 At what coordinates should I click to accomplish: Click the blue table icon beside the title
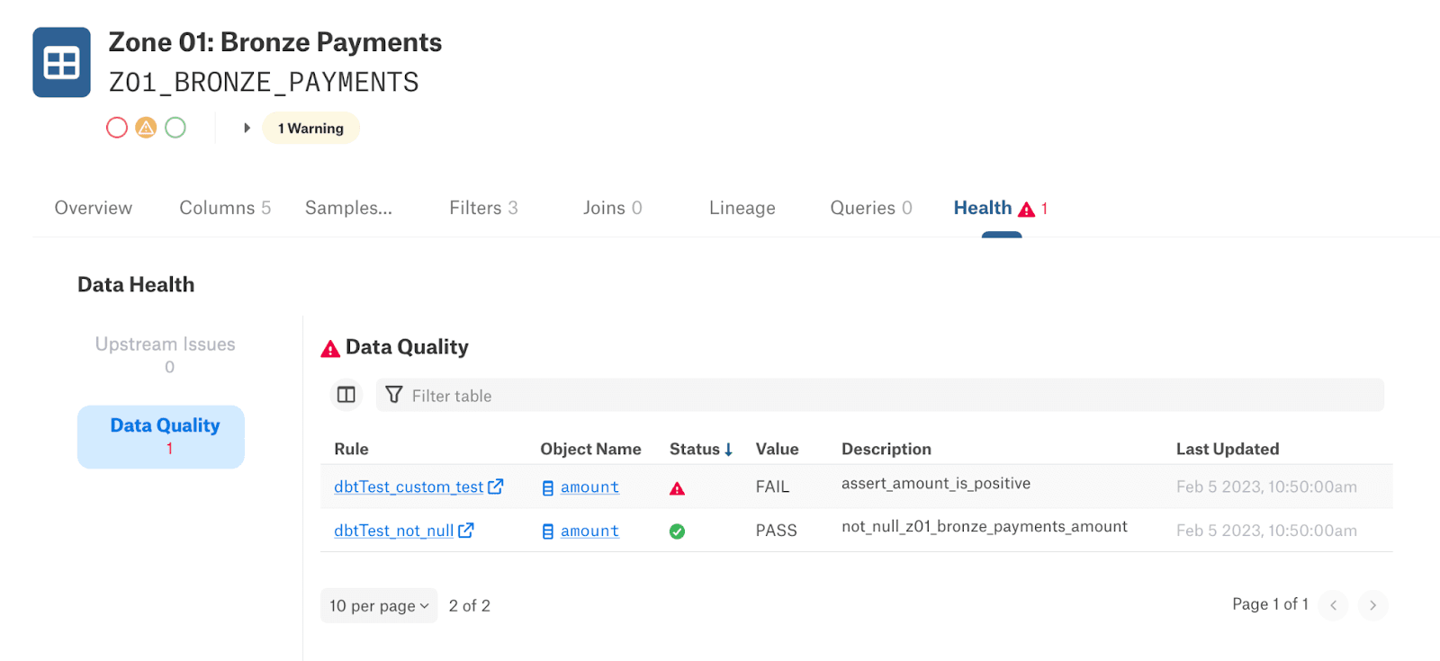(x=61, y=62)
